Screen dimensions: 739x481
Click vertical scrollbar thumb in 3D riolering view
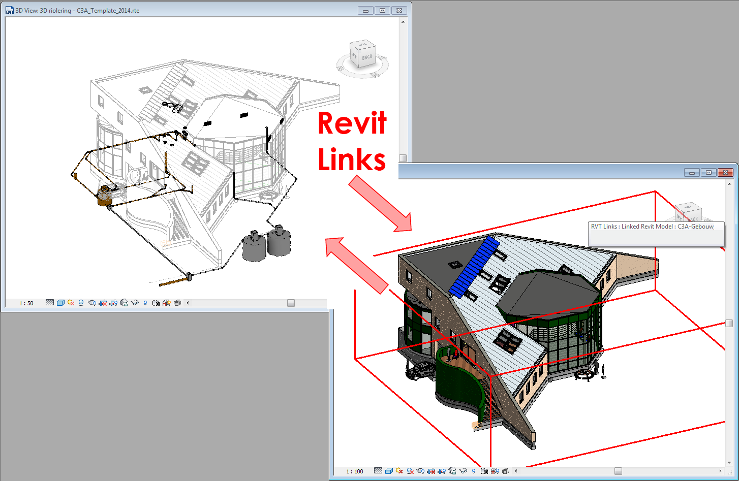403,158
